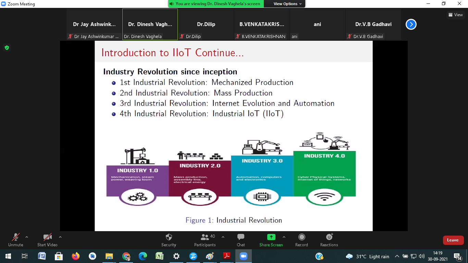Expand the arrow beside Participants

point(223,237)
